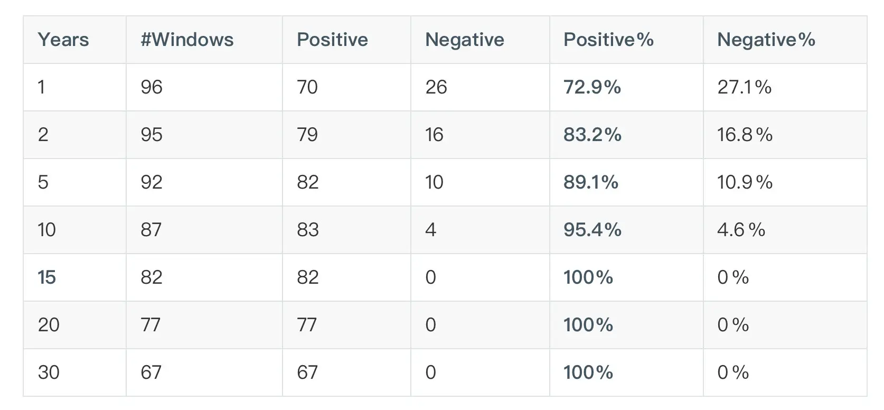Screen dimensions: 884x410
Task: Select the 72.9% positive percentage cell
Action: click(592, 87)
